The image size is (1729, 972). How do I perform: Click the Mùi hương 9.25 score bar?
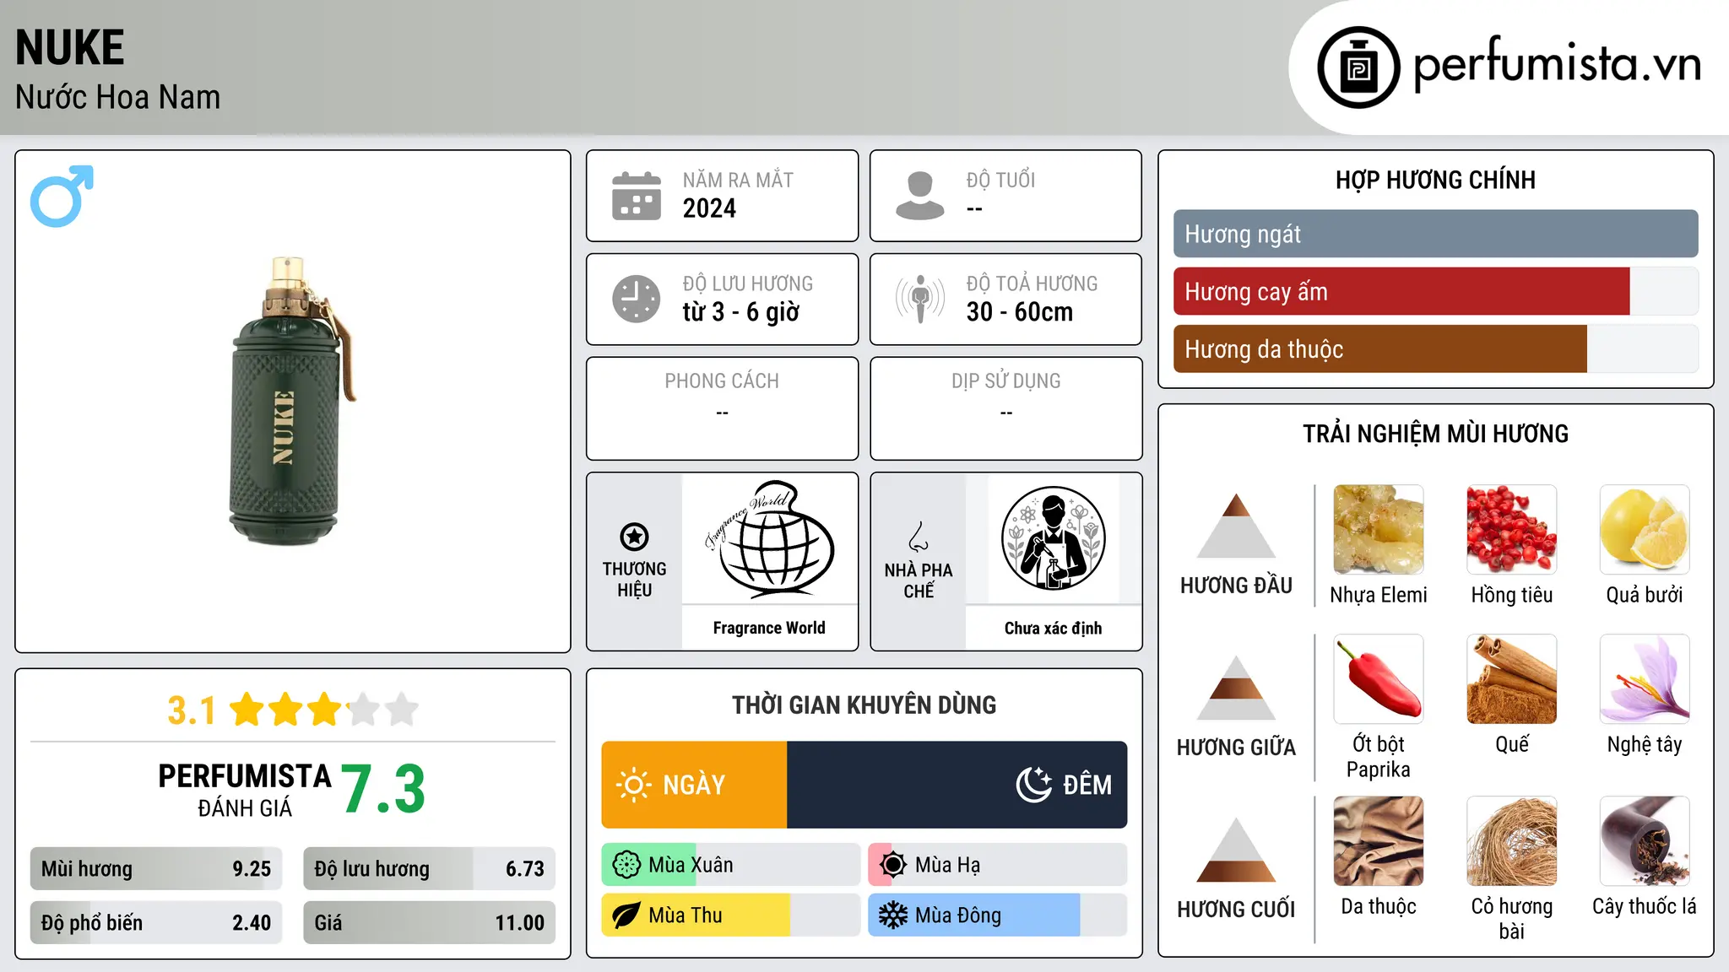(156, 869)
